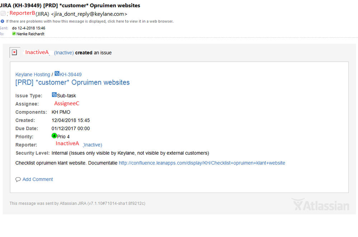The image size is (358, 237).
Task: Open issue key KH-39449 link
Action: 71,74
